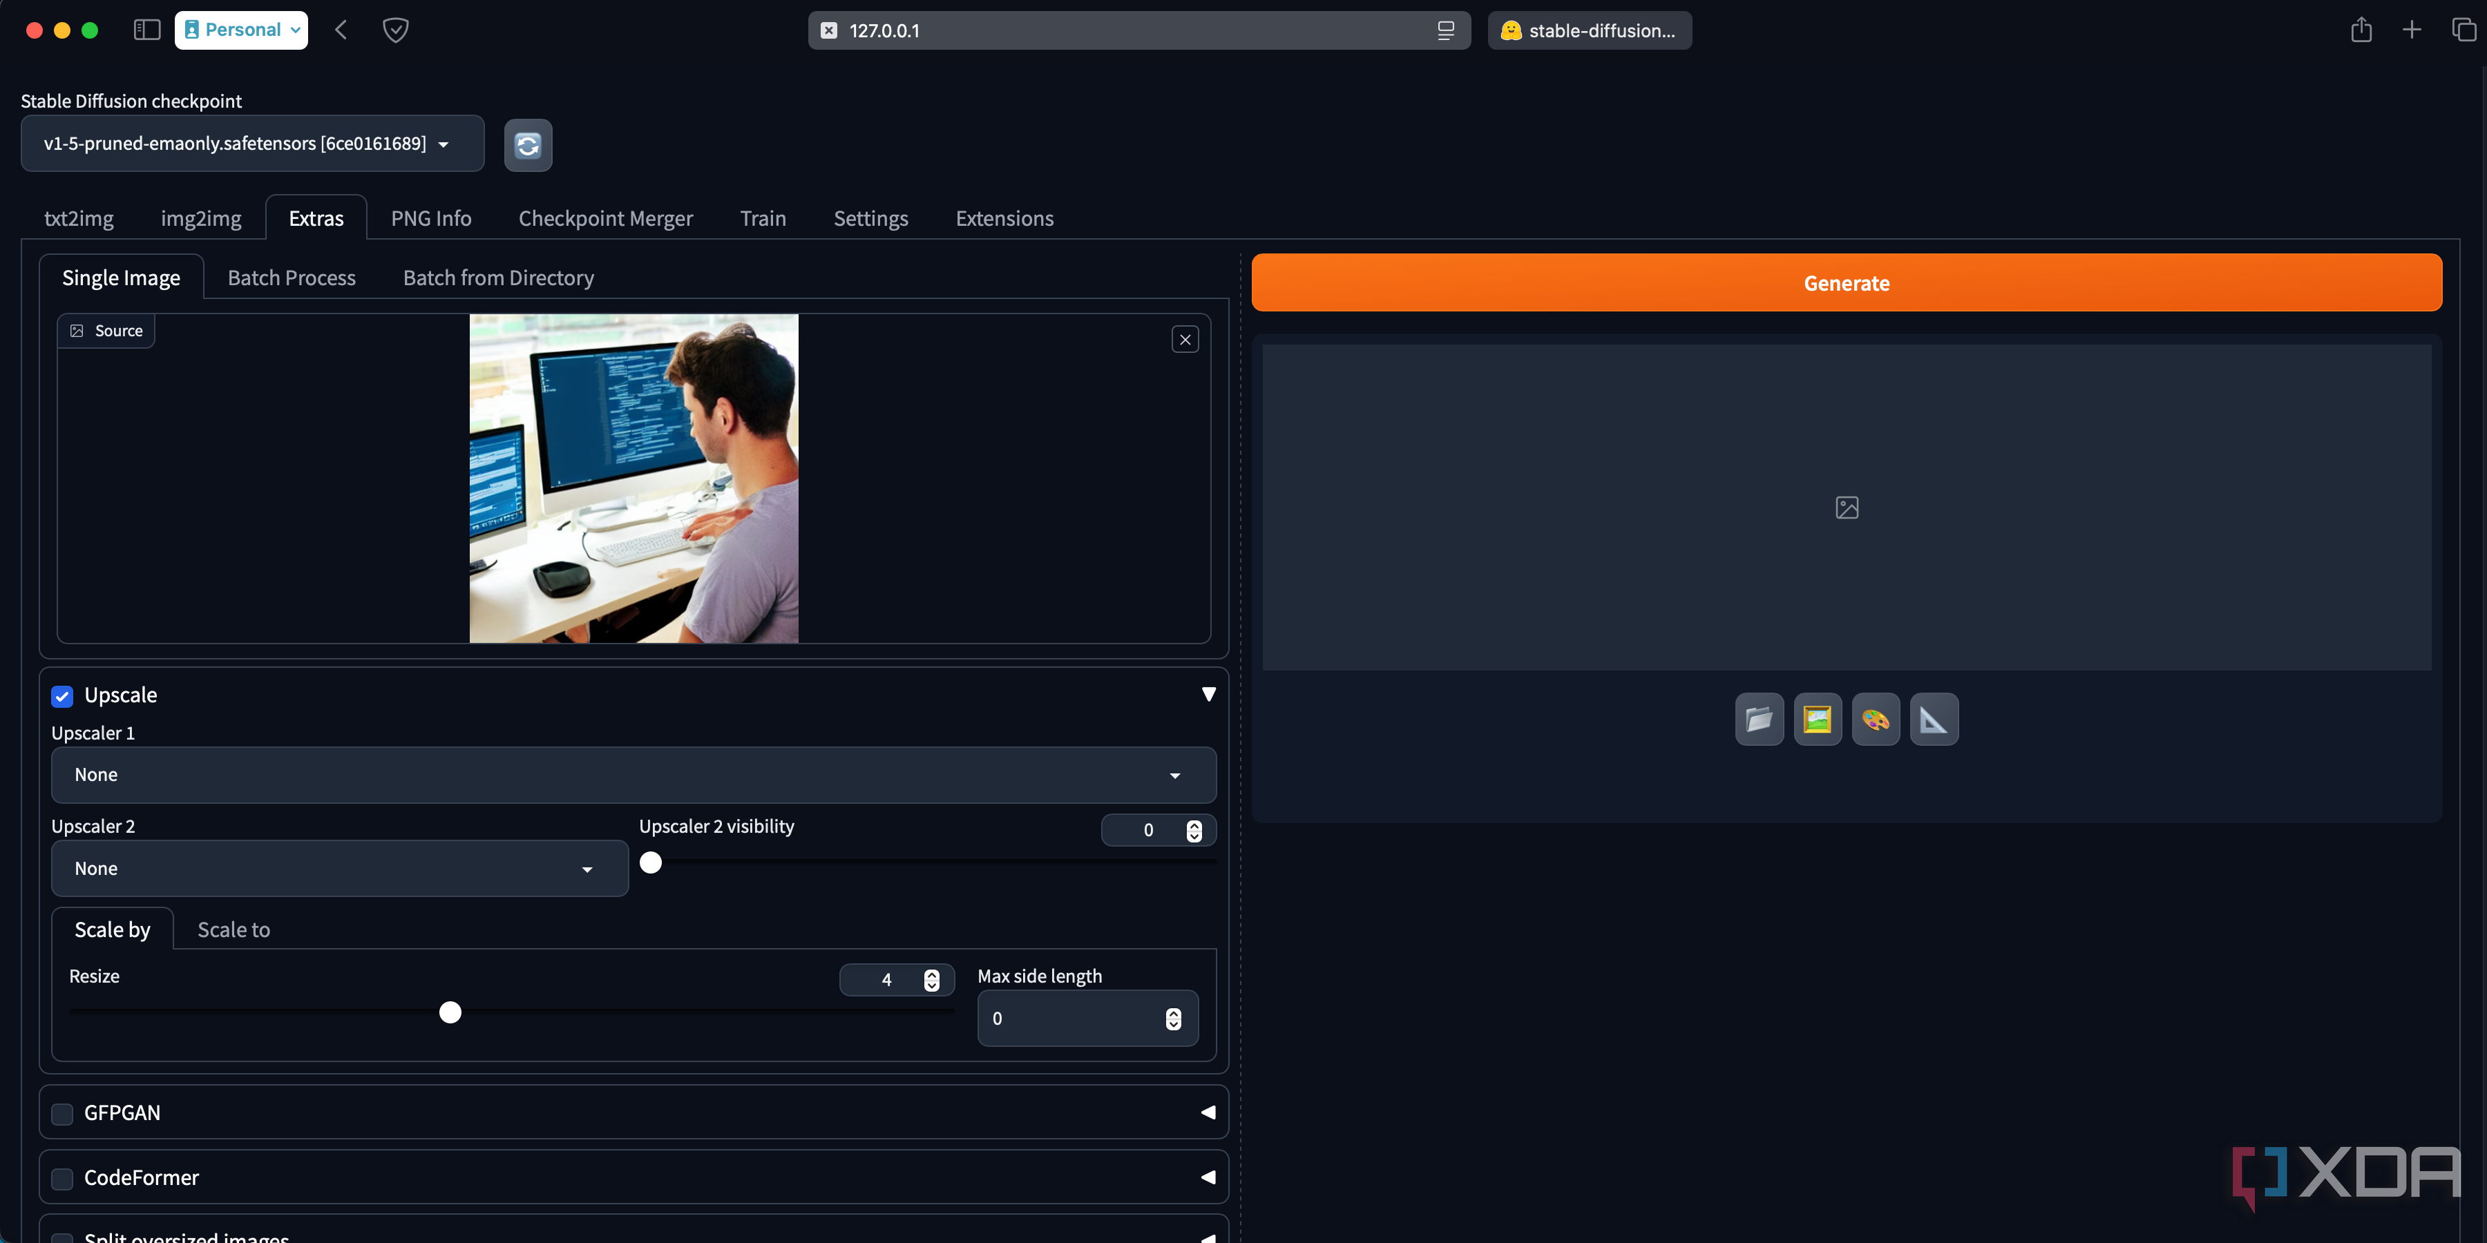
Task: Open the Upscaler 2 dropdown
Action: pyautogui.click(x=340, y=869)
